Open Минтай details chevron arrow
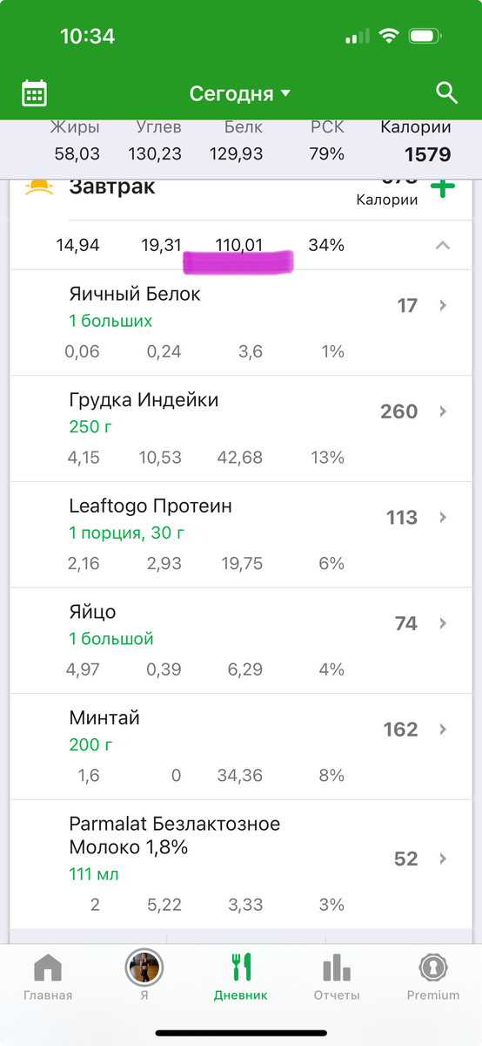The image size is (482, 1046). coord(443,730)
